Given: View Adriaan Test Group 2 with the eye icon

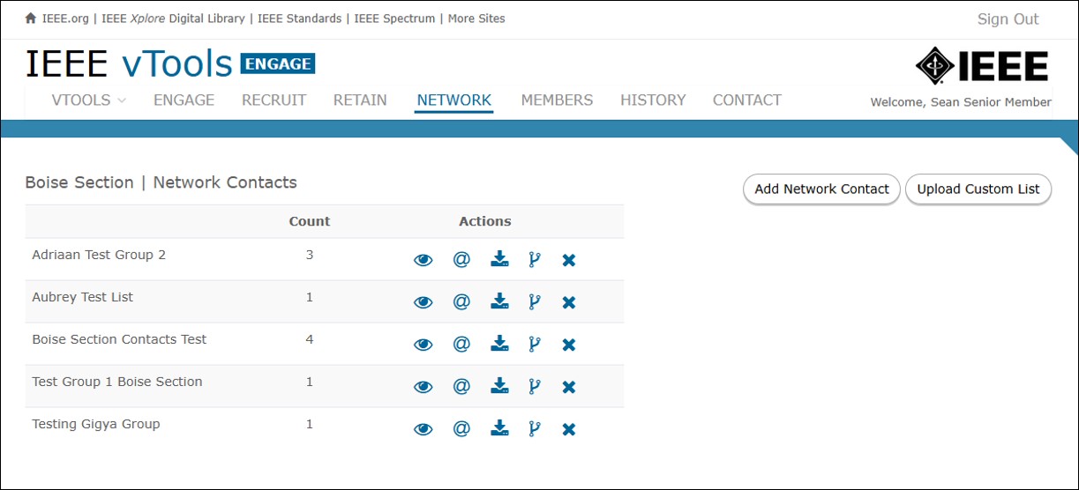Looking at the screenshot, I should (423, 260).
